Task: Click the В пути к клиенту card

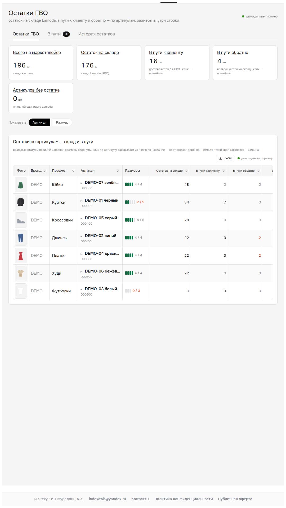Action: pos(177,63)
